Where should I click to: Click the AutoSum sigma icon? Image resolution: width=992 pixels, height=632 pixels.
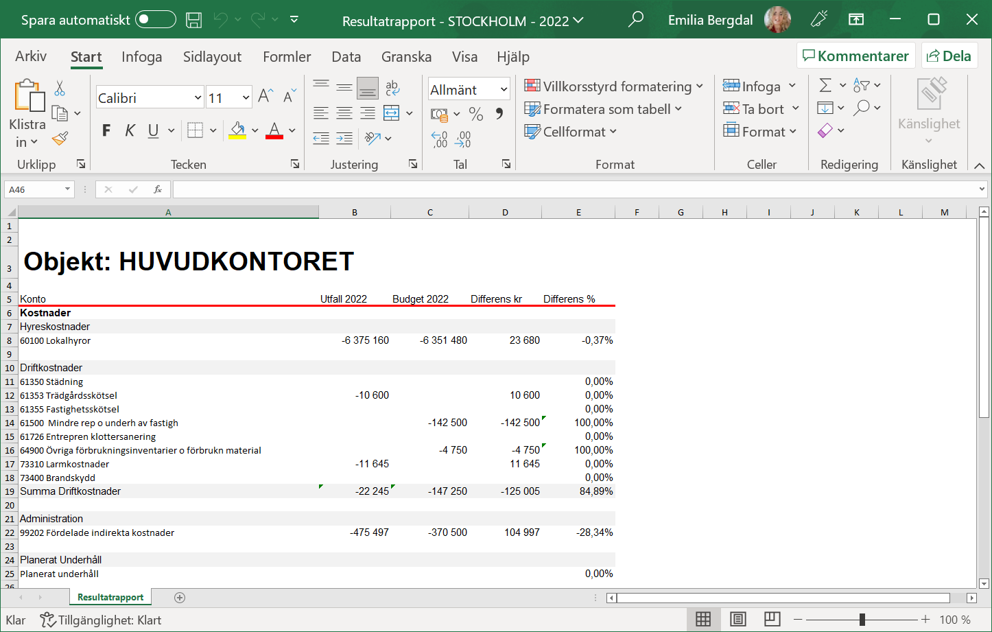click(x=825, y=86)
